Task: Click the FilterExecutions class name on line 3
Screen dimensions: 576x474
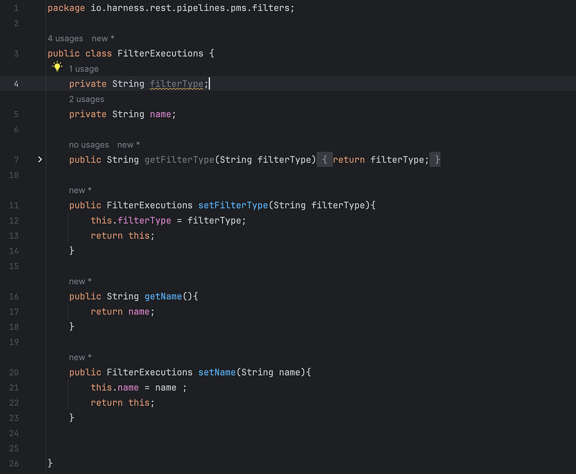Action: click(x=160, y=53)
